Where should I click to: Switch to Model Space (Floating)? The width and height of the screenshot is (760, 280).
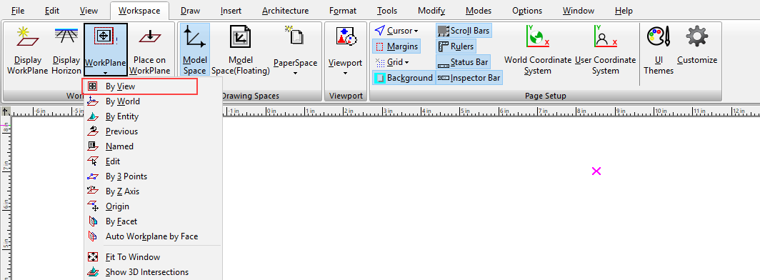coord(241,51)
